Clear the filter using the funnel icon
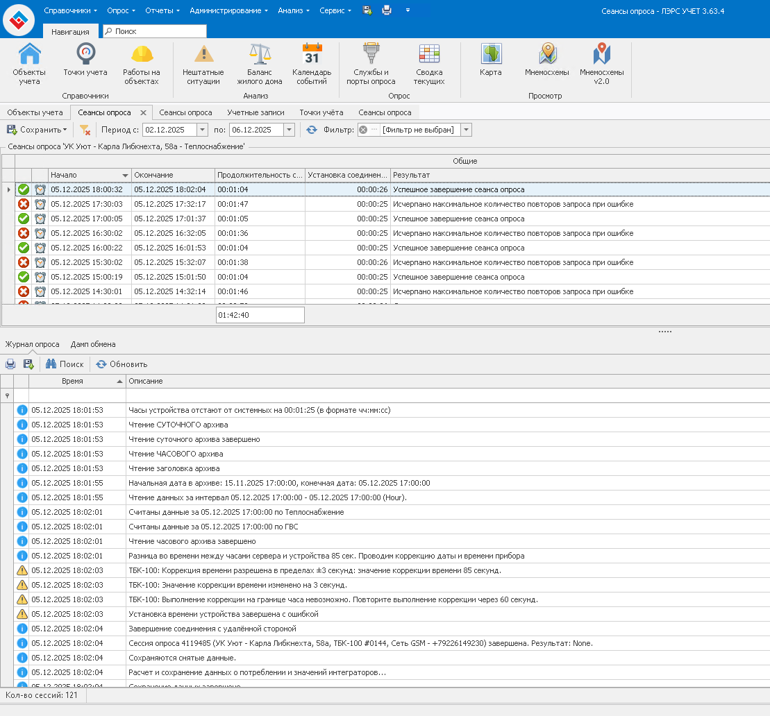The width and height of the screenshot is (770, 716). (x=85, y=130)
